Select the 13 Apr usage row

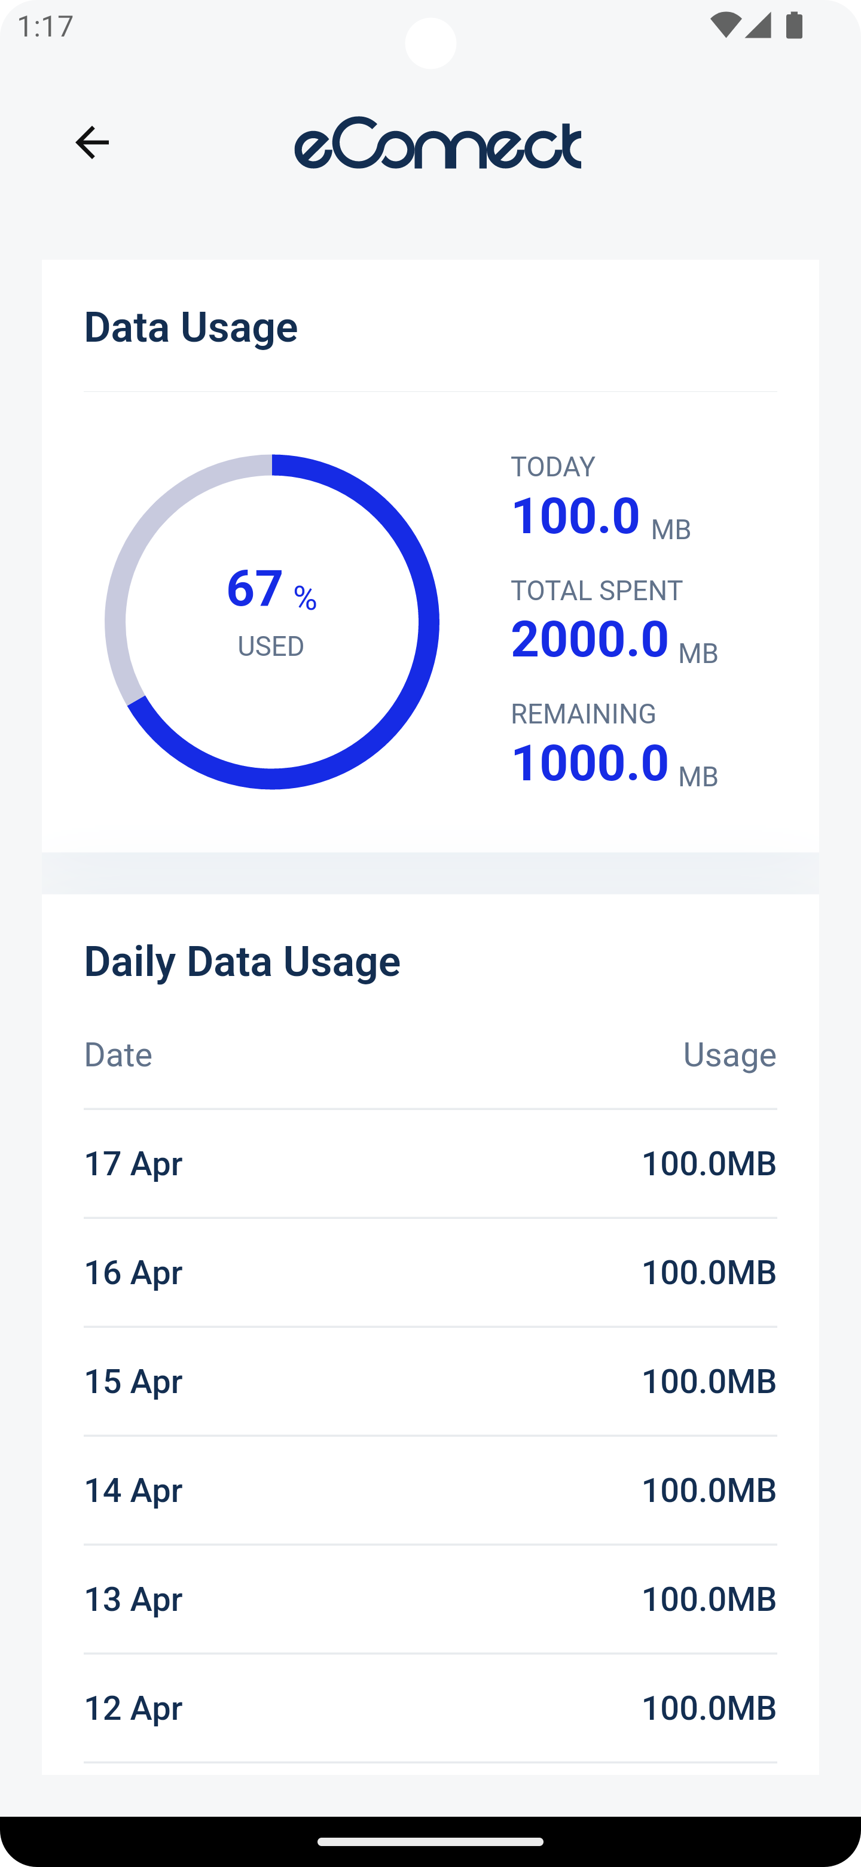click(x=430, y=1599)
